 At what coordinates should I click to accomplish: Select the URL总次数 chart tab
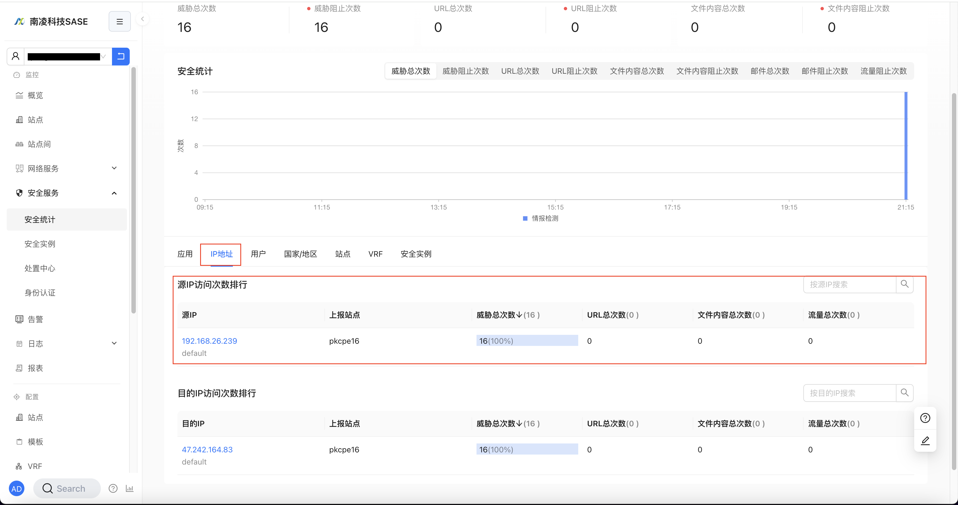pos(520,71)
